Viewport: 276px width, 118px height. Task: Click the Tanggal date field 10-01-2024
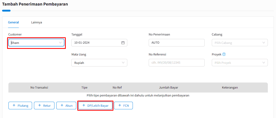pos(99,43)
